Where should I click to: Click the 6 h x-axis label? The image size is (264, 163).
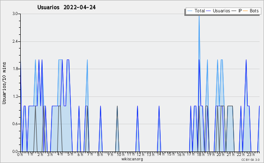pyautogui.click(x=80, y=154)
